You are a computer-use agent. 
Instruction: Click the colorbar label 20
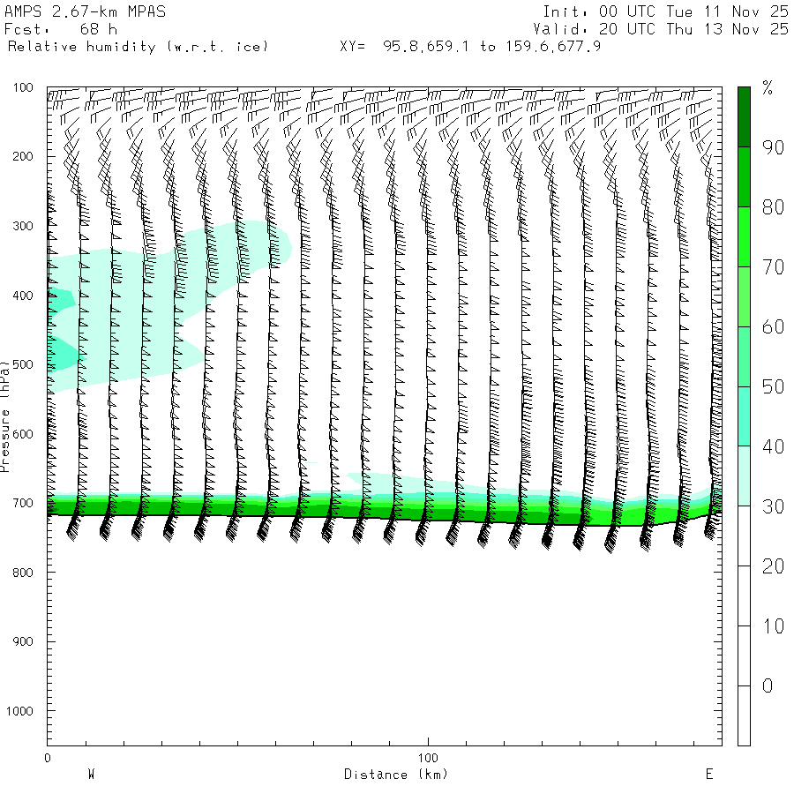tap(773, 566)
